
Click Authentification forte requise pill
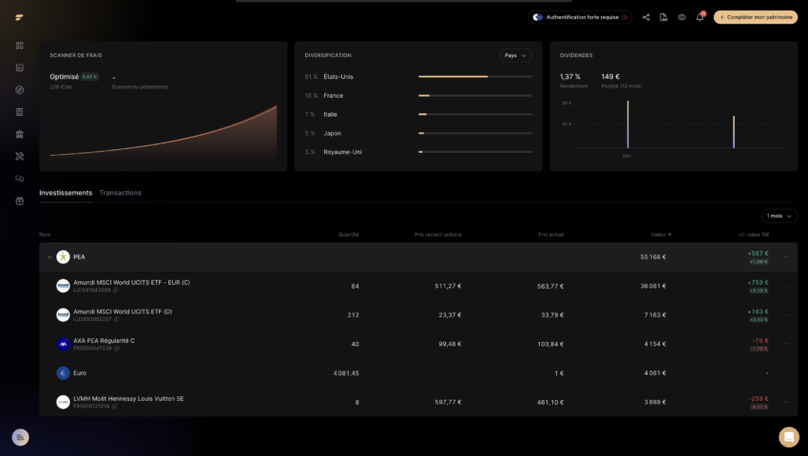[x=580, y=17]
